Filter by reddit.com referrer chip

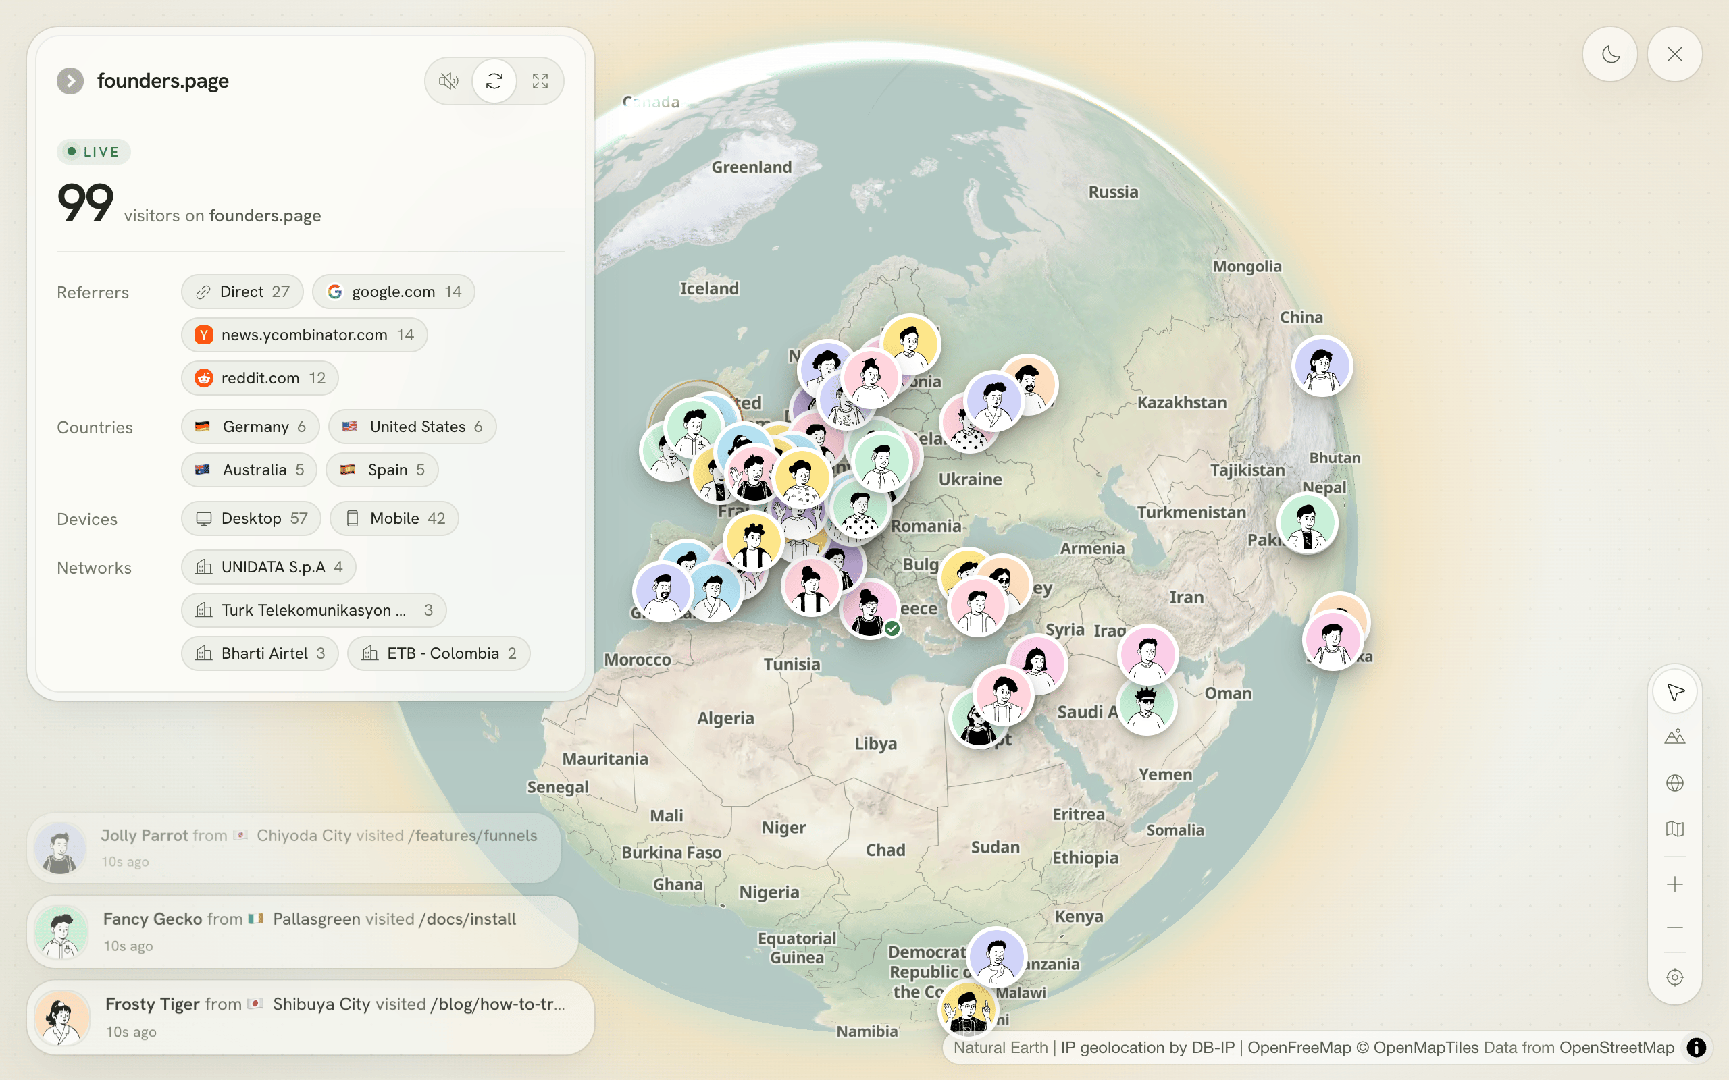[x=259, y=378]
